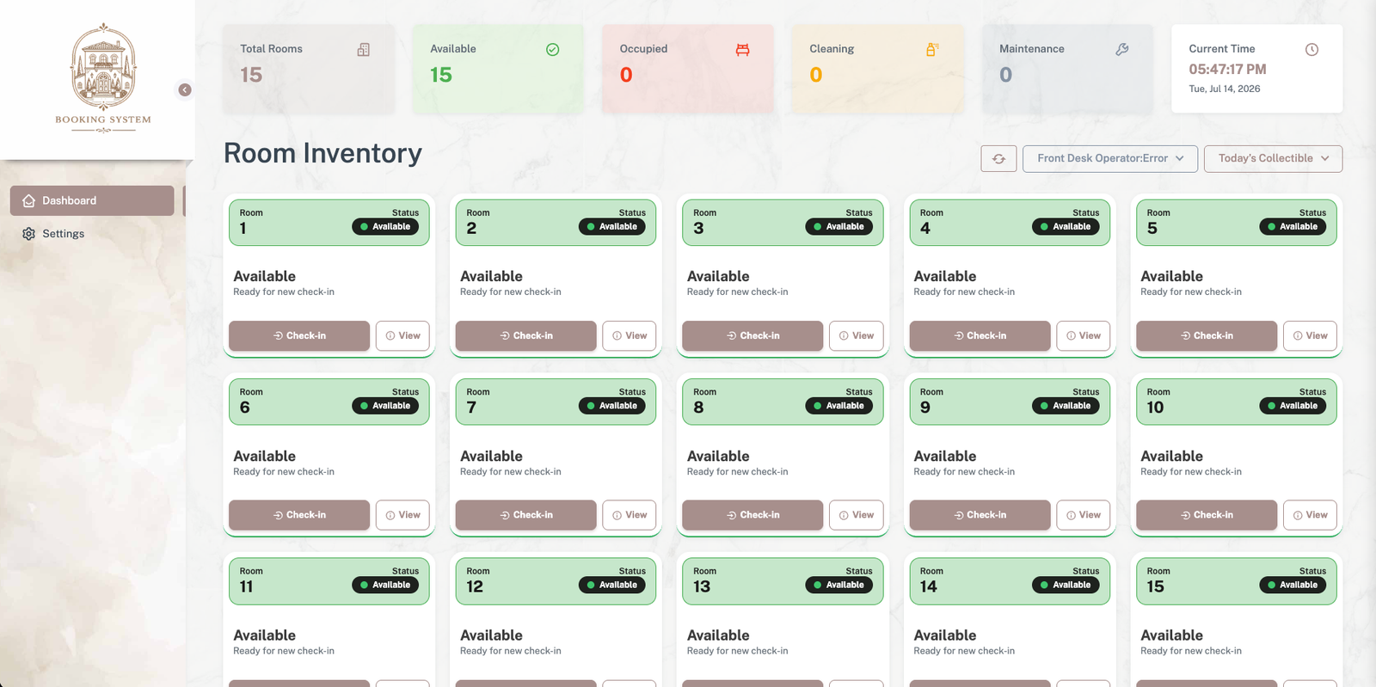The image size is (1376, 687).
Task: Click the Cleaning spray icon
Action: tap(932, 50)
